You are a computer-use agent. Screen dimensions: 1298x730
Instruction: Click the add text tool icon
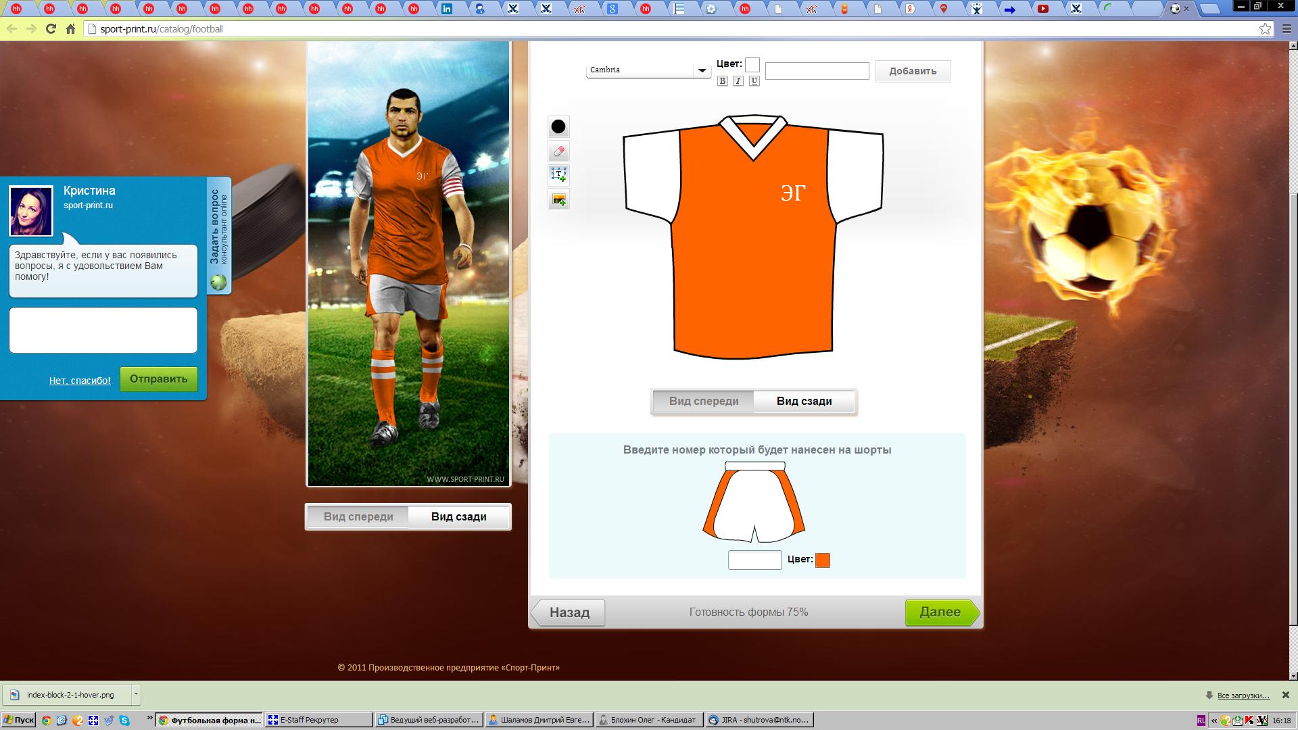(558, 175)
